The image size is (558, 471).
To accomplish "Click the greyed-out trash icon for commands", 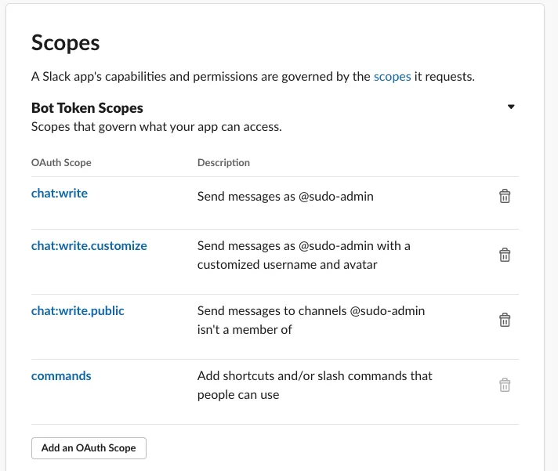I will coord(505,385).
